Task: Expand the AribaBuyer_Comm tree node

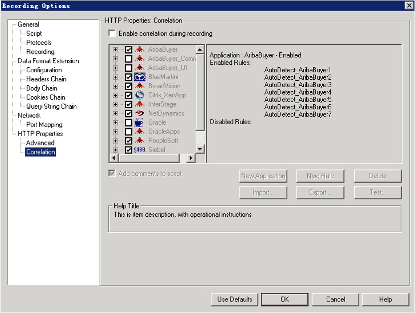Action: click(x=115, y=59)
